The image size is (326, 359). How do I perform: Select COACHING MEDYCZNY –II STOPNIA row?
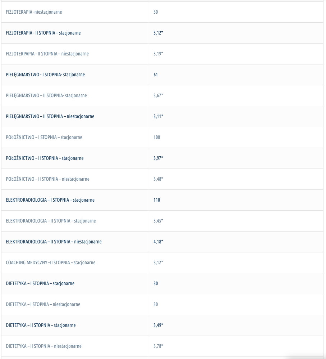(x=162, y=262)
